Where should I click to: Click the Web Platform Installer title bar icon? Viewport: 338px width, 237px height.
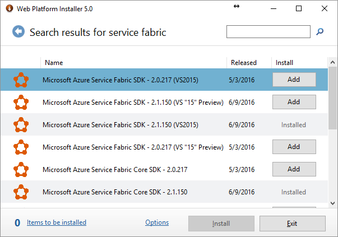(10, 8)
